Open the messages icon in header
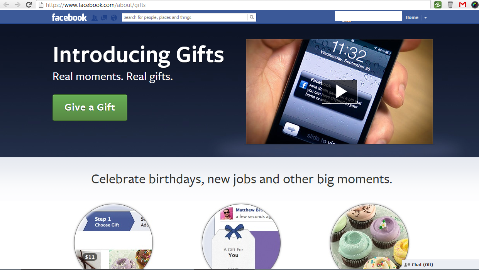This screenshot has width=479, height=270. coord(104,18)
